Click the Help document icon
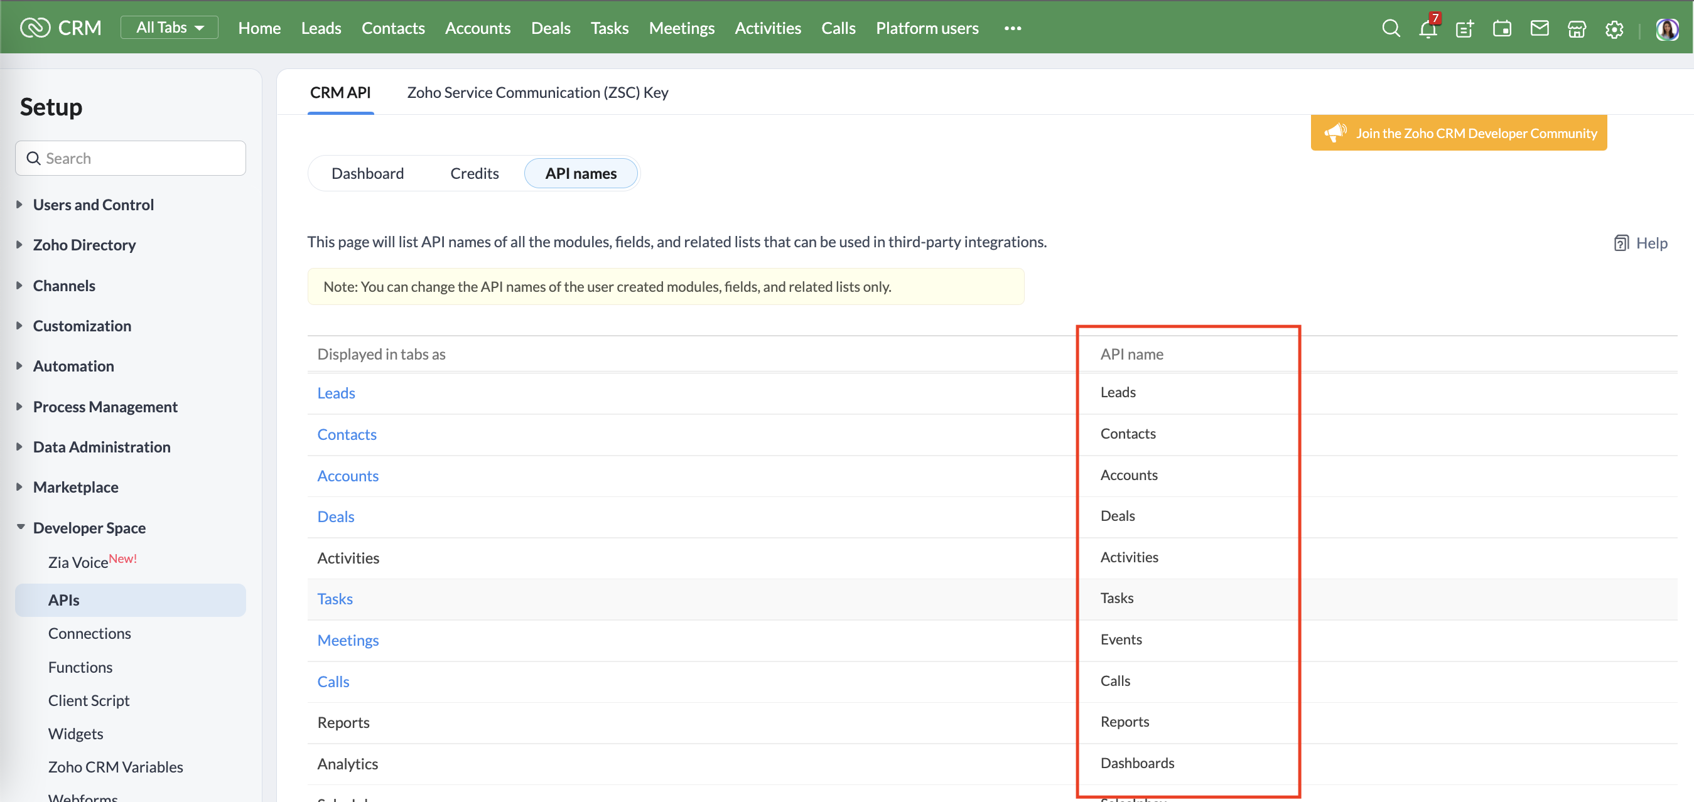 pos(1621,243)
